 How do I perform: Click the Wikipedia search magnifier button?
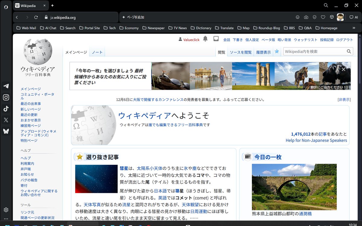[349, 52]
